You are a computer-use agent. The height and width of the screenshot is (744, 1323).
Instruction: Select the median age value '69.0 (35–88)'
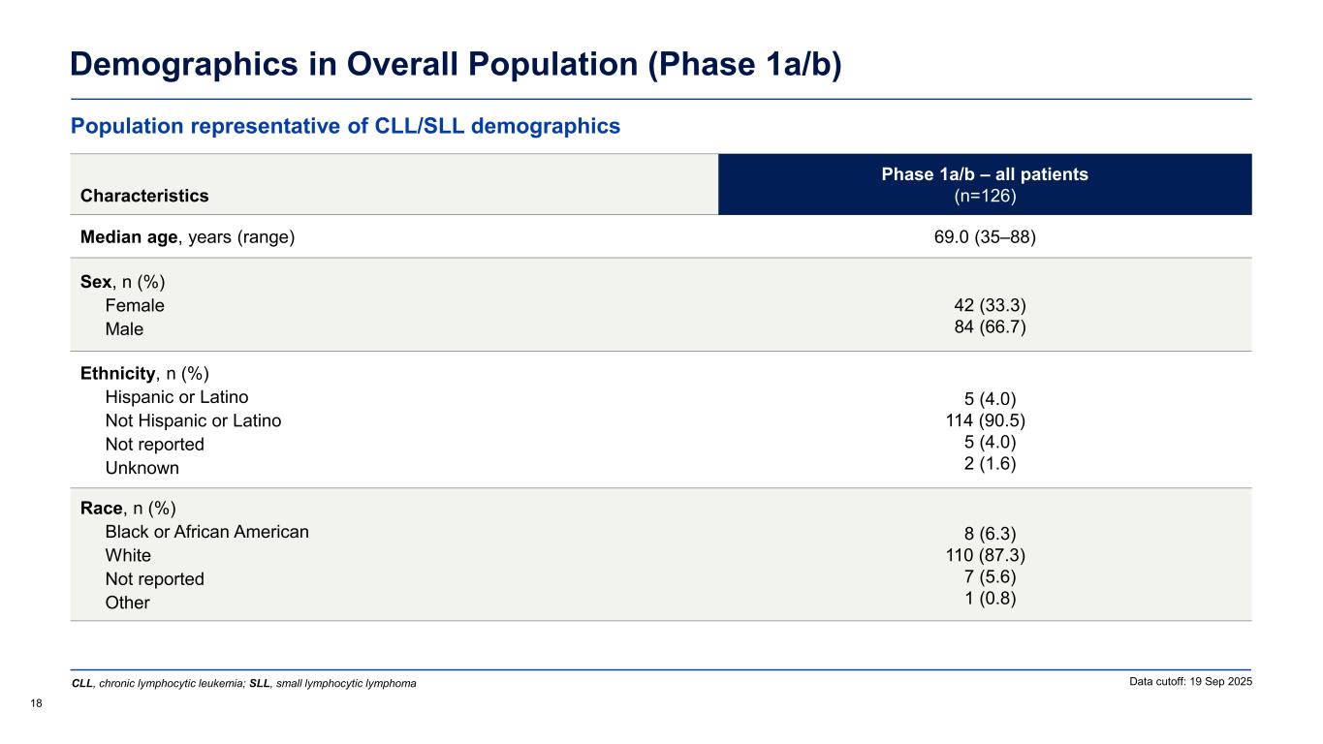click(x=985, y=236)
